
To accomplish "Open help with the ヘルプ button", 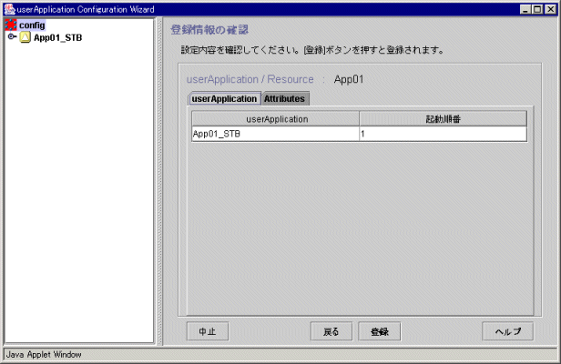I will tap(507, 331).
